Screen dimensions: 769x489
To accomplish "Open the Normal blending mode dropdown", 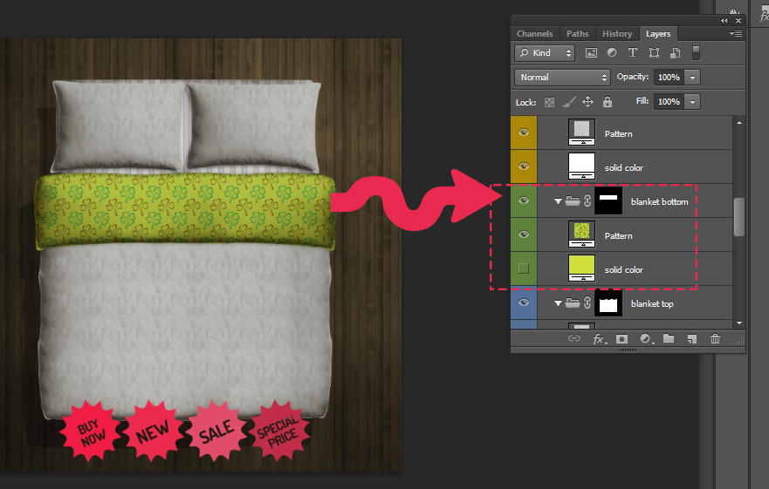I will coord(562,78).
